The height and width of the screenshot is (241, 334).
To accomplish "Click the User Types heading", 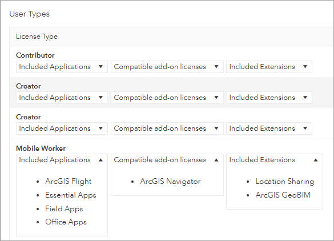I will (x=29, y=14).
